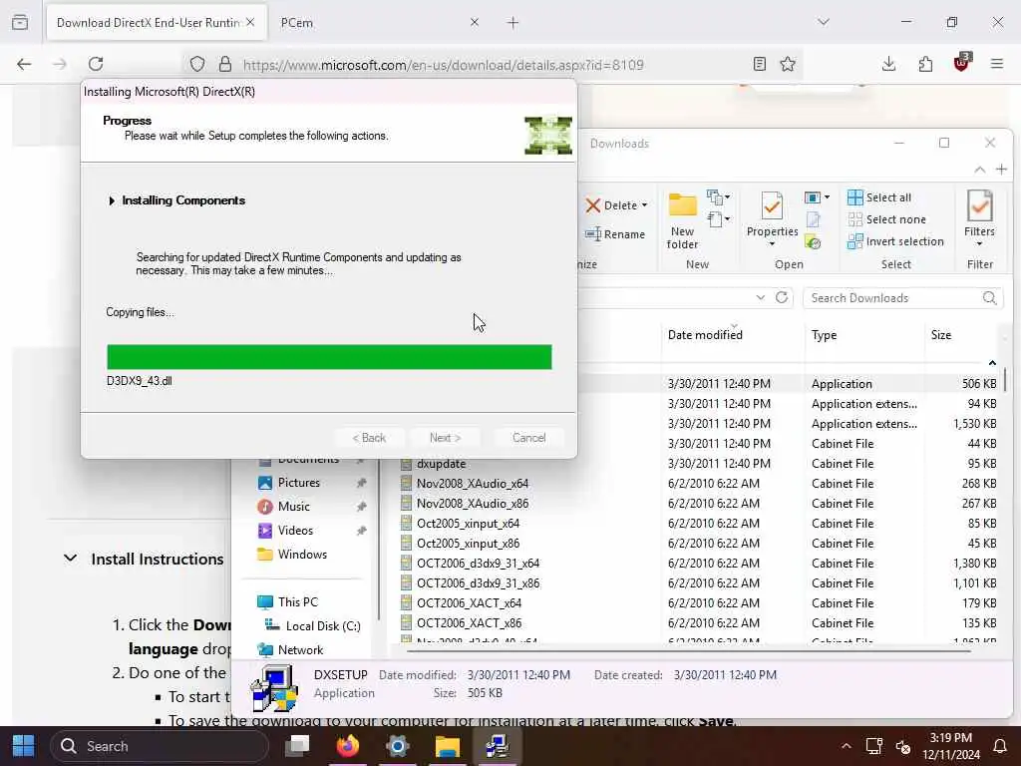Open the Filters ribbon button
Image resolution: width=1021 pixels, height=766 pixels.
click(x=979, y=218)
